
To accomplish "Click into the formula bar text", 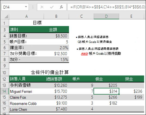I will (x=106, y=7).
